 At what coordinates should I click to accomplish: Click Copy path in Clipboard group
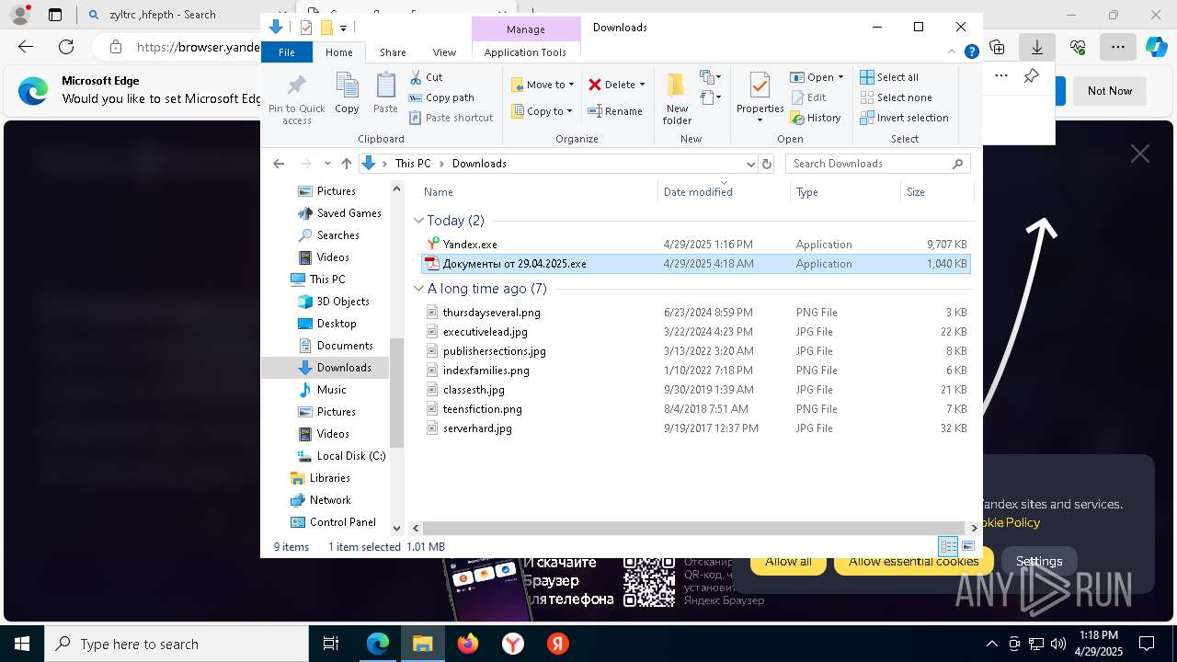tap(441, 97)
